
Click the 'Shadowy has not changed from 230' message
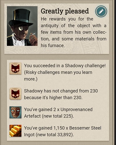61,94
